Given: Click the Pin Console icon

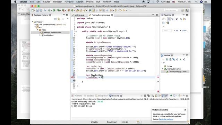Looking at the screenshot, I should (171, 96).
